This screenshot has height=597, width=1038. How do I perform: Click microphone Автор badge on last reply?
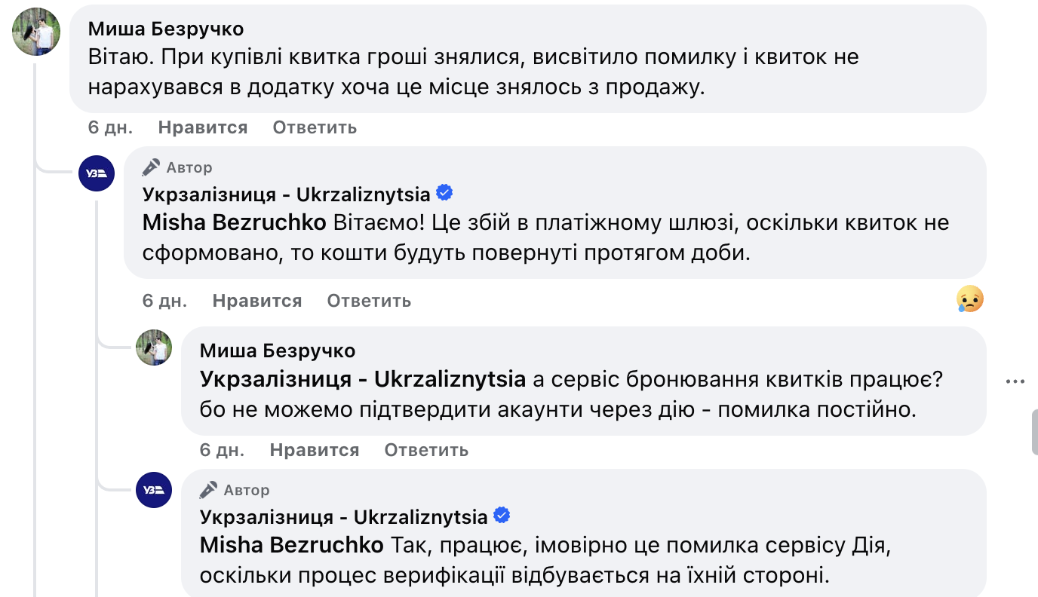click(x=235, y=490)
